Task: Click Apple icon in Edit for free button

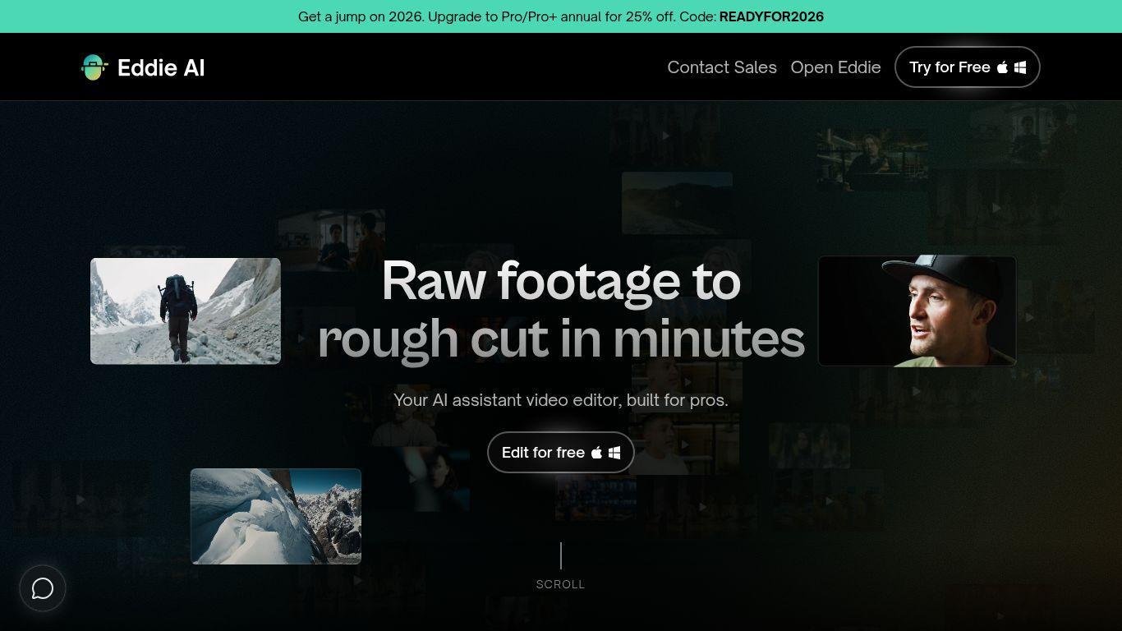Action: tap(597, 453)
